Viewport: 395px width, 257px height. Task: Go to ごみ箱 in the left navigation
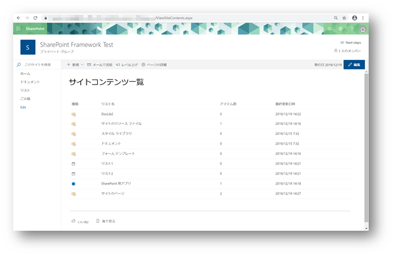25,98
